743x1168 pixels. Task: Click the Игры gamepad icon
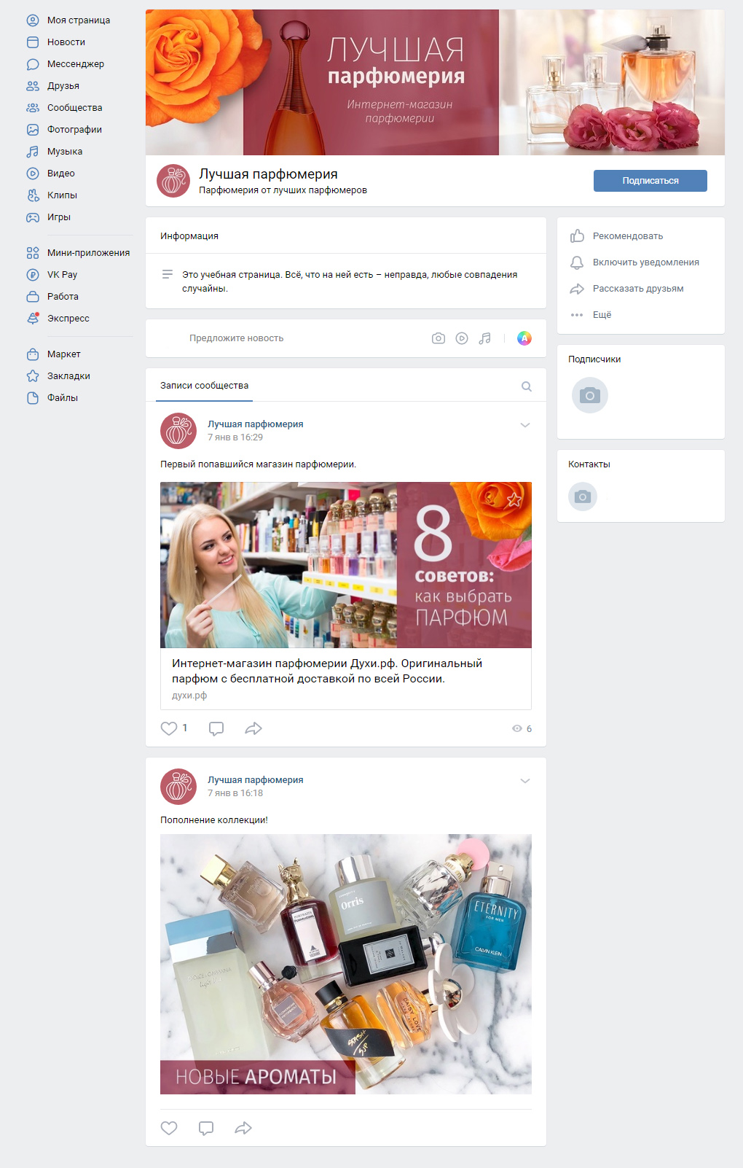click(x=33, y=217)
